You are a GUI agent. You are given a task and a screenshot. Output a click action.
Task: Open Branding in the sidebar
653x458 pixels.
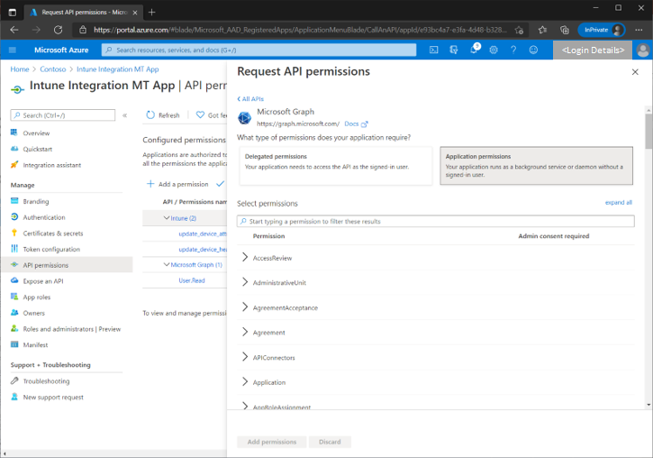click(x=36, y=202)
